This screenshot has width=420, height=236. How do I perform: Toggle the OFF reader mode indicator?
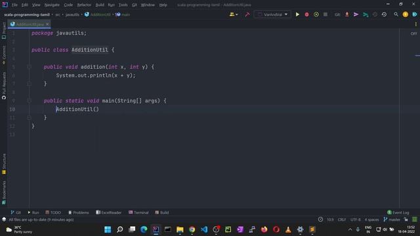[413, 33]
